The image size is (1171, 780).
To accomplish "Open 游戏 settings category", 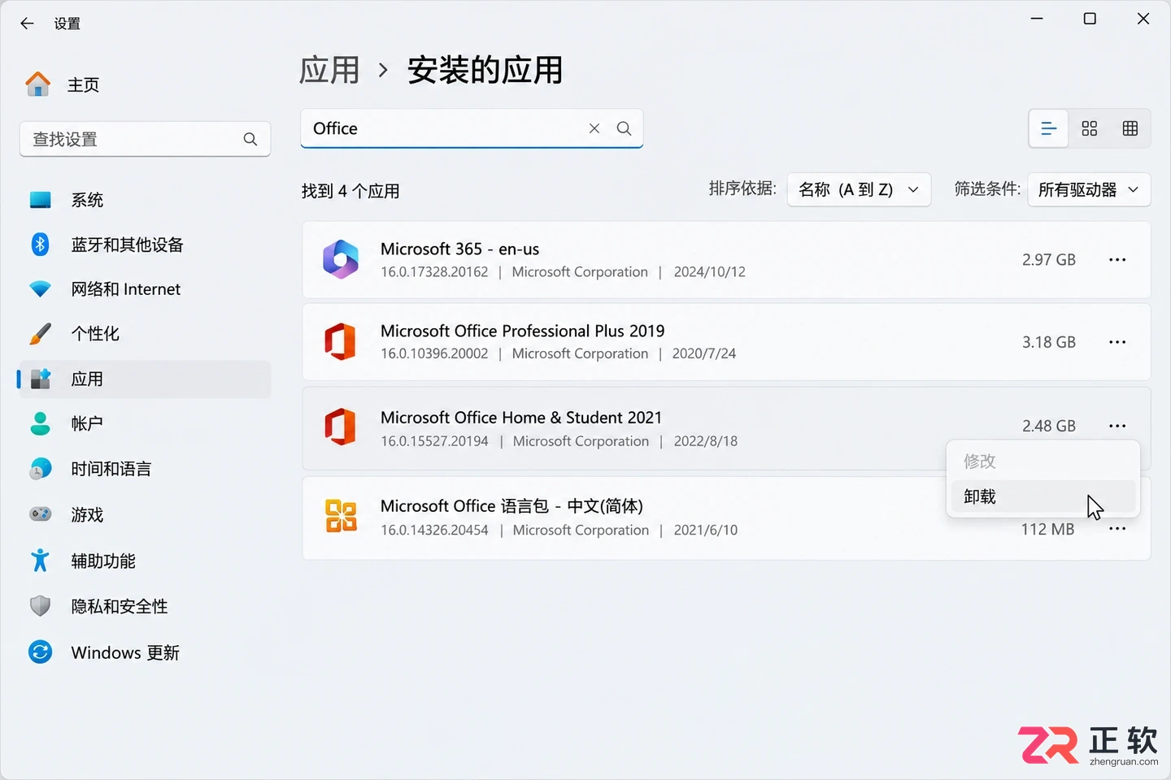I will point(145,514).
